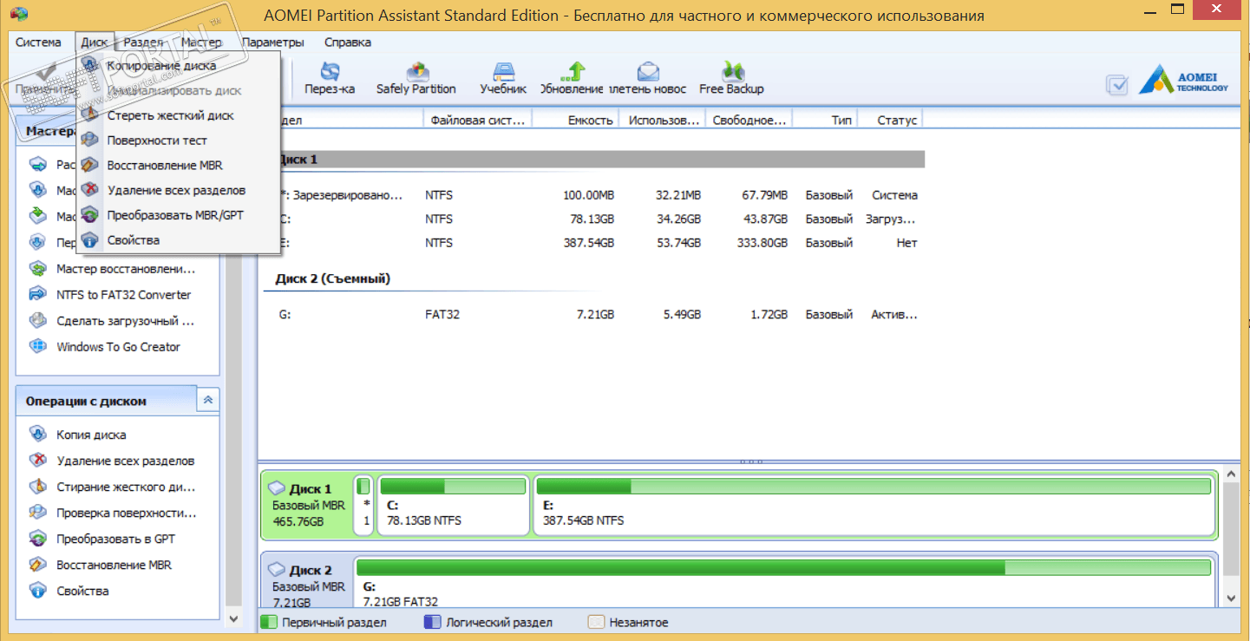Sort by Использовано column header
Image resolution: width=1250 pixels, height=641 pixels.
tap(664, 121)
